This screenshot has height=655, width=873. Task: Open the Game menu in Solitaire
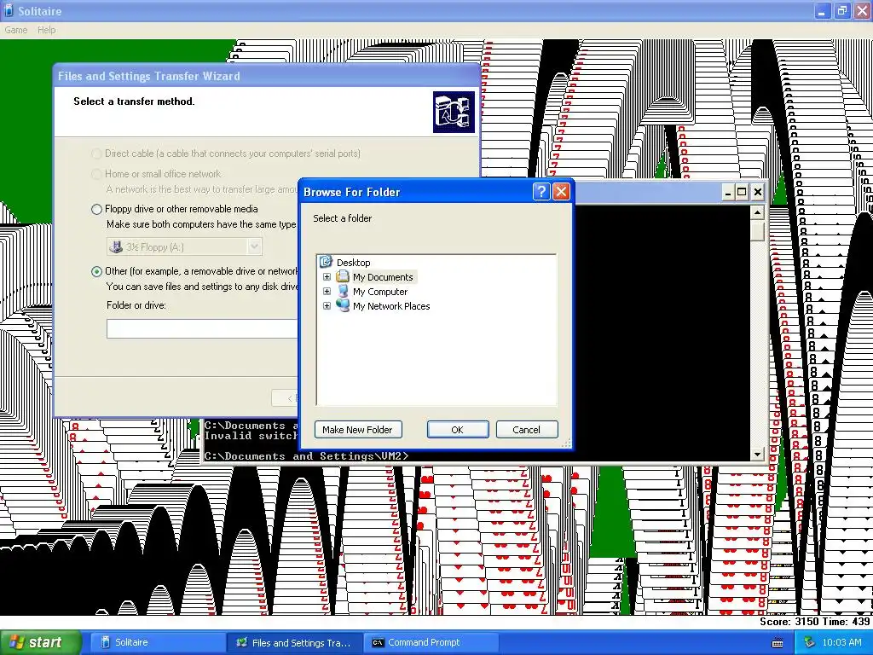15,30
